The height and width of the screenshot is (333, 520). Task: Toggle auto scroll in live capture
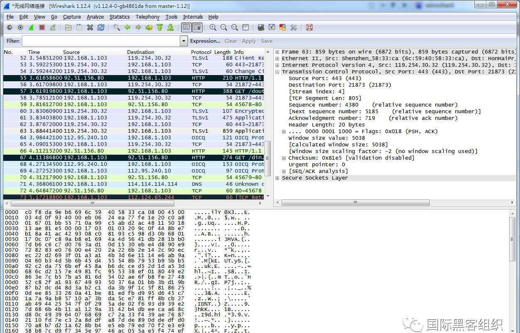(x=197, y=27)
